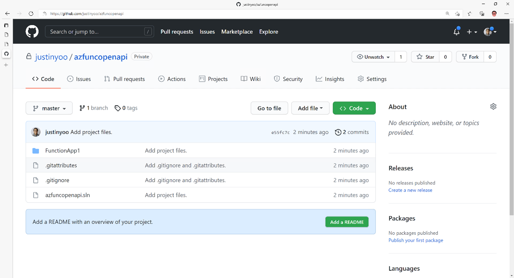Open the user avatar menu in header

click(490, 32)
